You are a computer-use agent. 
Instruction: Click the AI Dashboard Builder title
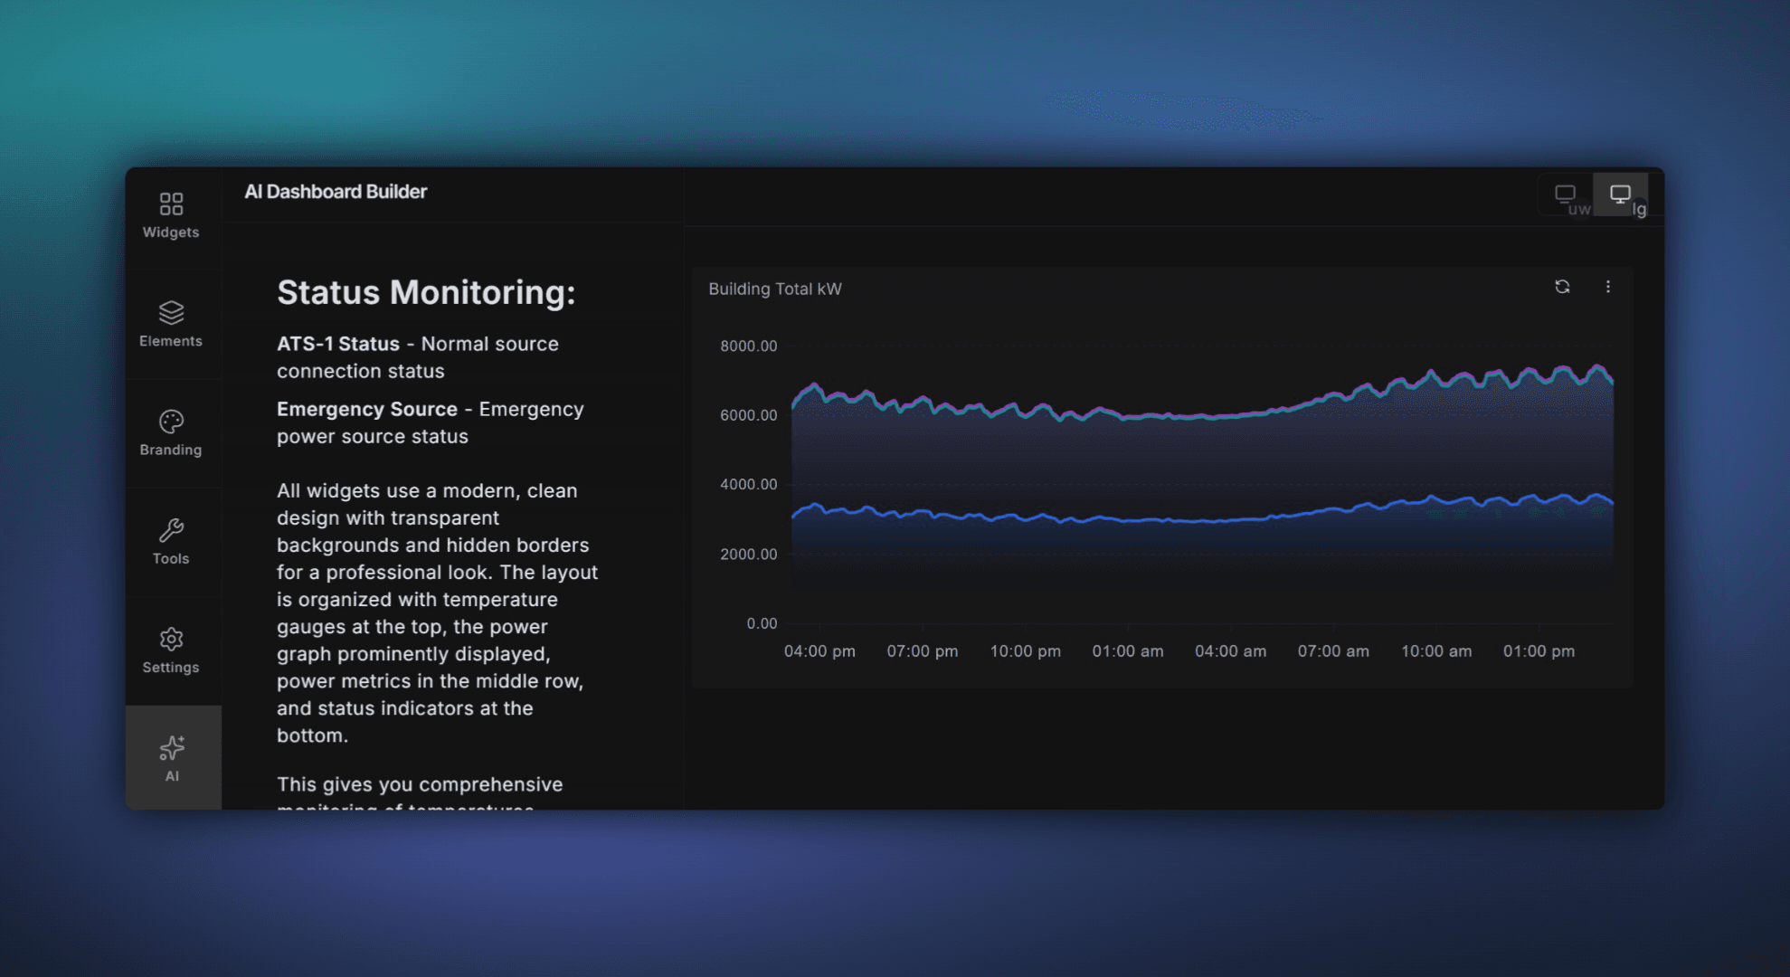pyautogui.click(x=336, y=191)
